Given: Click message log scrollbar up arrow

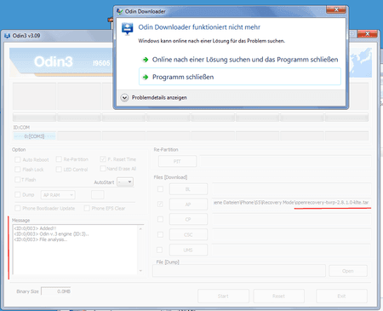Looking at the screenshot, I should tap(140, 228).
